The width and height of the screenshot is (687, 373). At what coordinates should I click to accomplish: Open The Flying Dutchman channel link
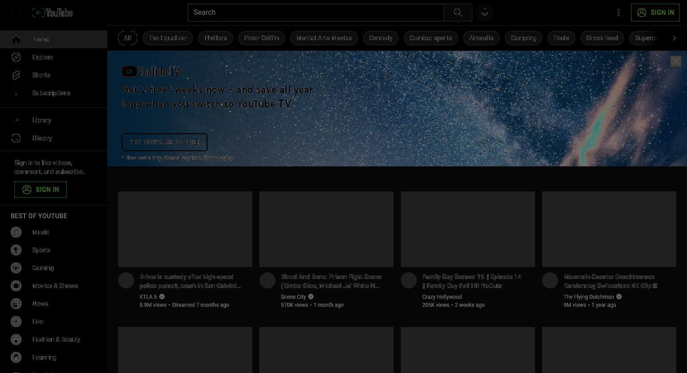pos(589,297)
